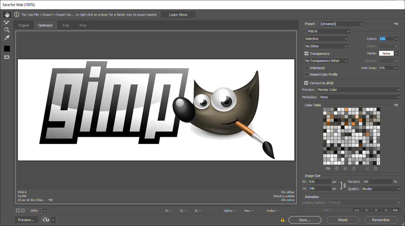Select the black swatch in color table
The image size is (405, 226).
[375, 163]
